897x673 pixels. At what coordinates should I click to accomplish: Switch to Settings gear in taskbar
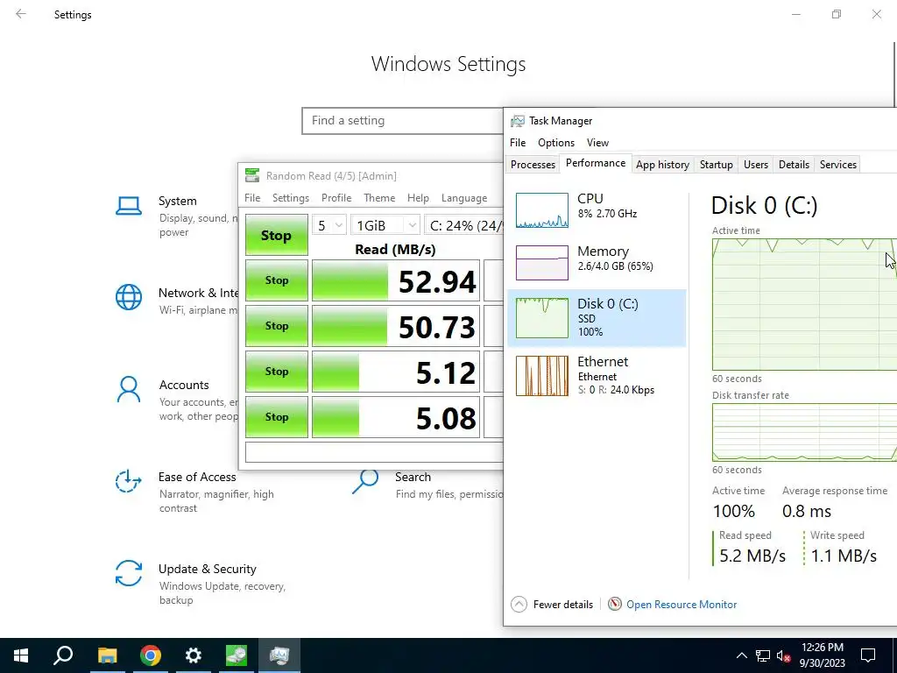[194, 655]
